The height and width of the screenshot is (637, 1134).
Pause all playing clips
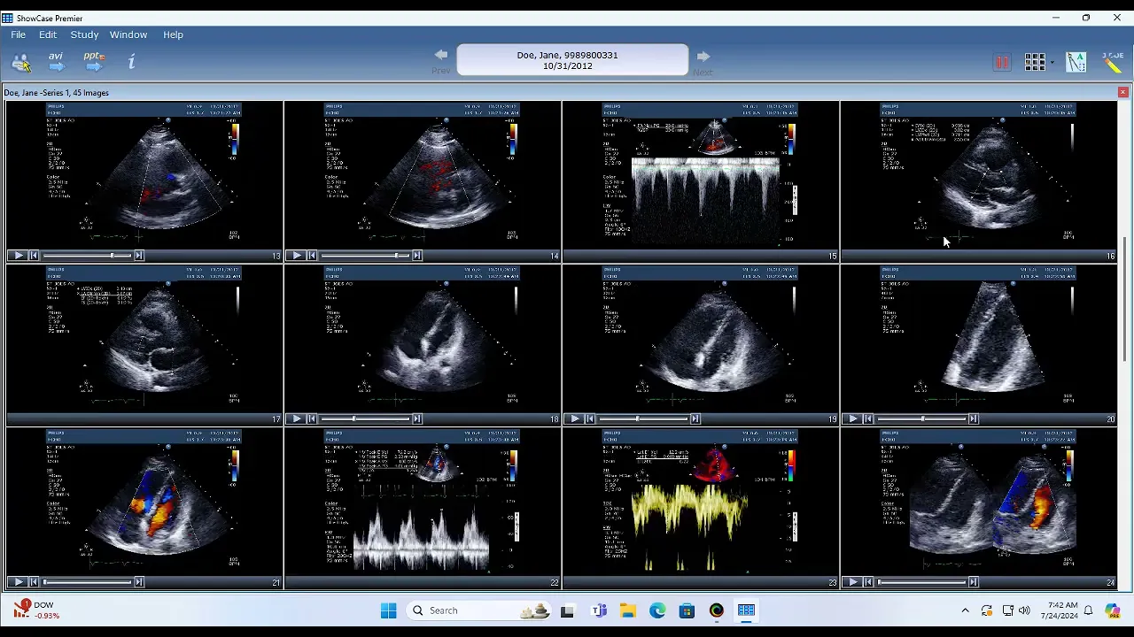(x=1002, y=62)
